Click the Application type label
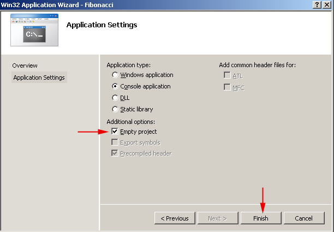The width and height of the screenshot is (334, 232). (x=128, y=65)
